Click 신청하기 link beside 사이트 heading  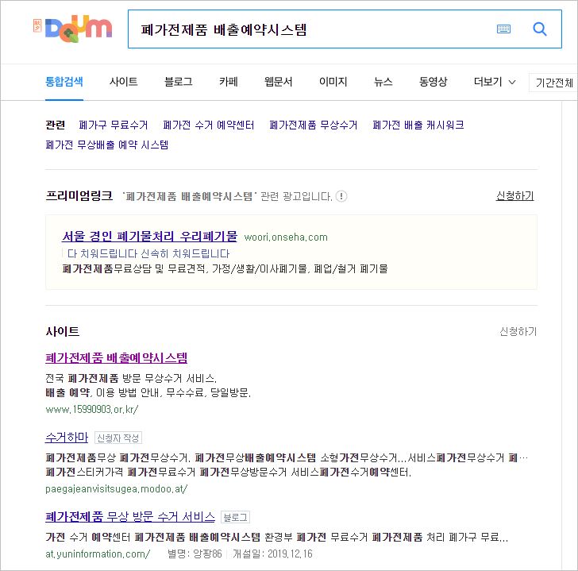tap(518, 331)
